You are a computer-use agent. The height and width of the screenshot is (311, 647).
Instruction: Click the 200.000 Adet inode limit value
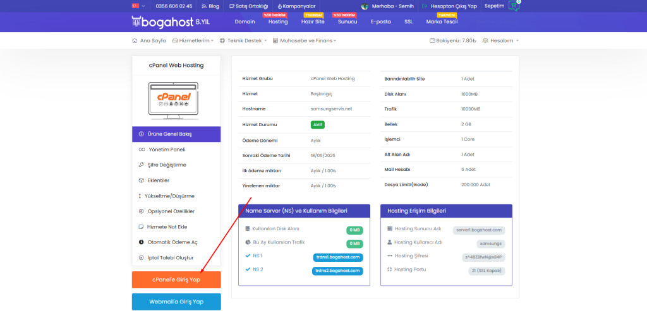point(476,185)
